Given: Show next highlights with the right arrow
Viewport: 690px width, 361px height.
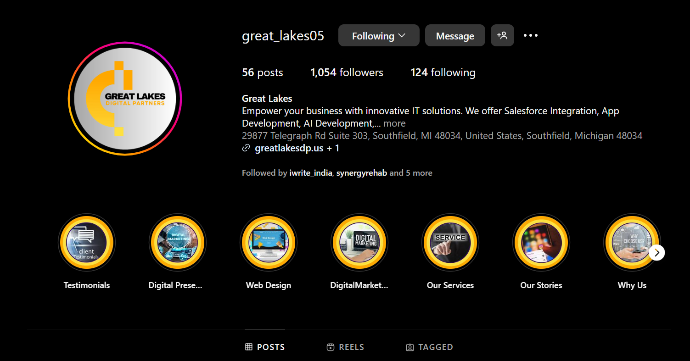Looking at the screenshot, I should click(657, 252).
